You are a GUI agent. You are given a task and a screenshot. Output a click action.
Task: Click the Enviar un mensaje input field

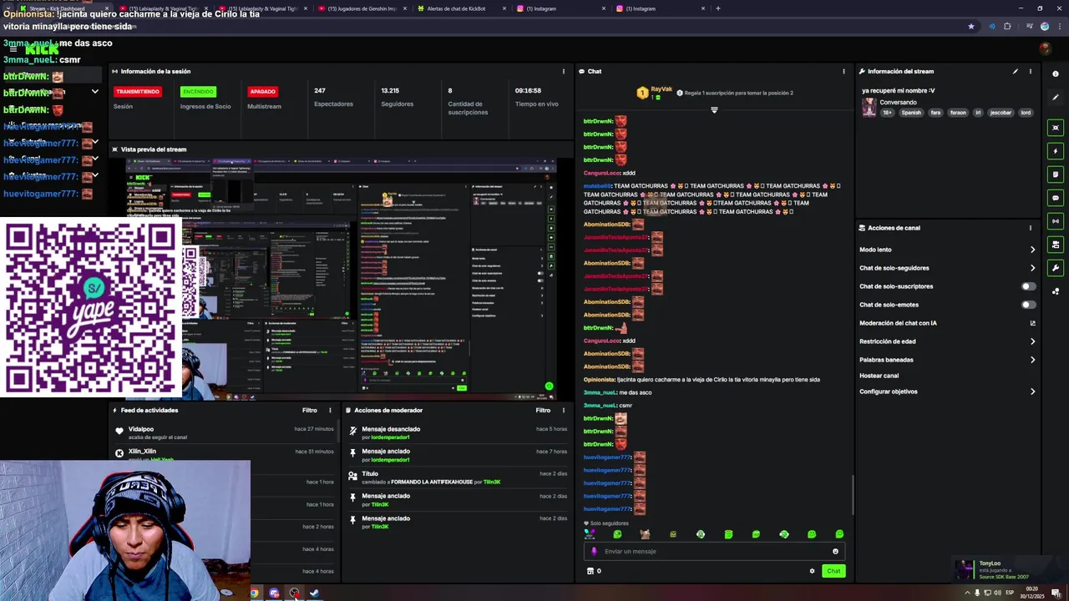pyautogui.click(x=714, y=551)
